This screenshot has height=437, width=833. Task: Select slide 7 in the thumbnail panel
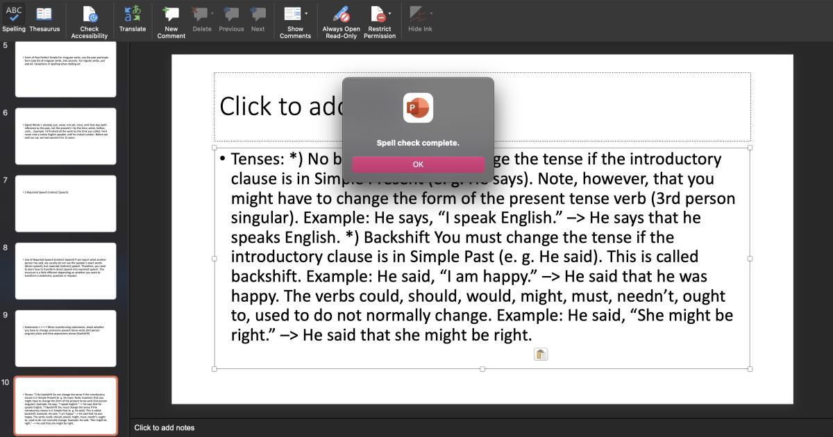pos(65,203)
